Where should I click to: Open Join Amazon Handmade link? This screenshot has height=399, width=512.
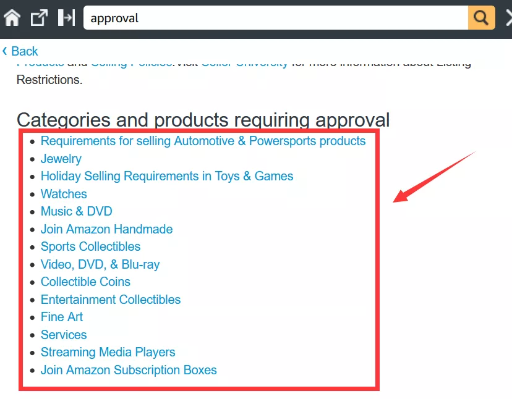pyautogui.click(x=106, y=229)
